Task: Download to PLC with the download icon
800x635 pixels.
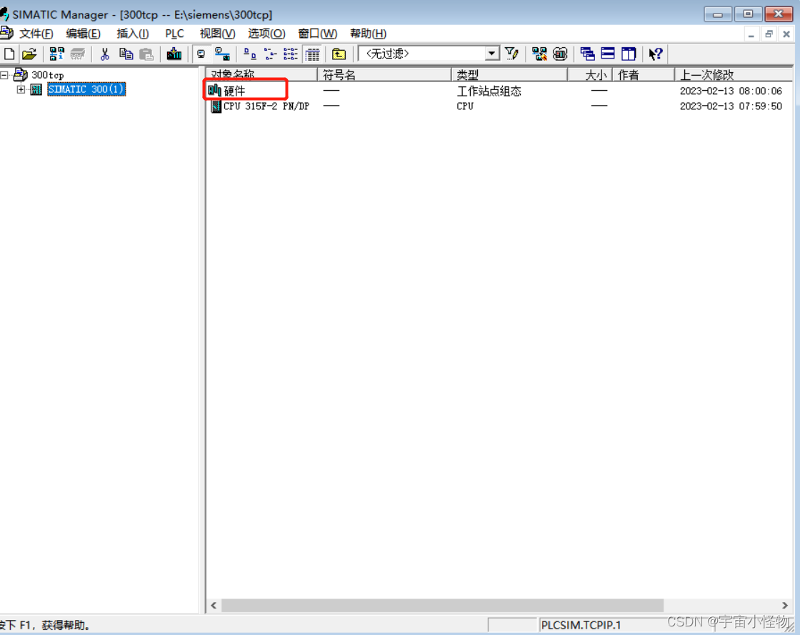Action: [x=174, y=54]
